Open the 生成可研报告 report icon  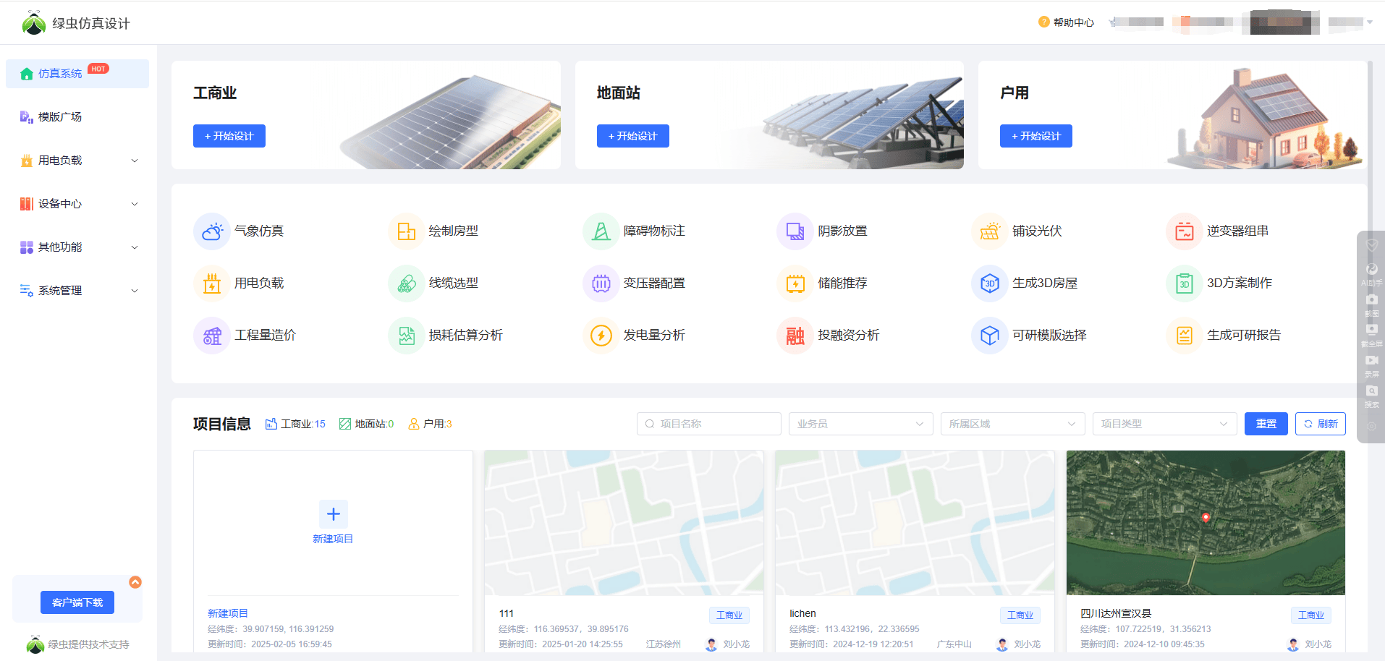1185,336
